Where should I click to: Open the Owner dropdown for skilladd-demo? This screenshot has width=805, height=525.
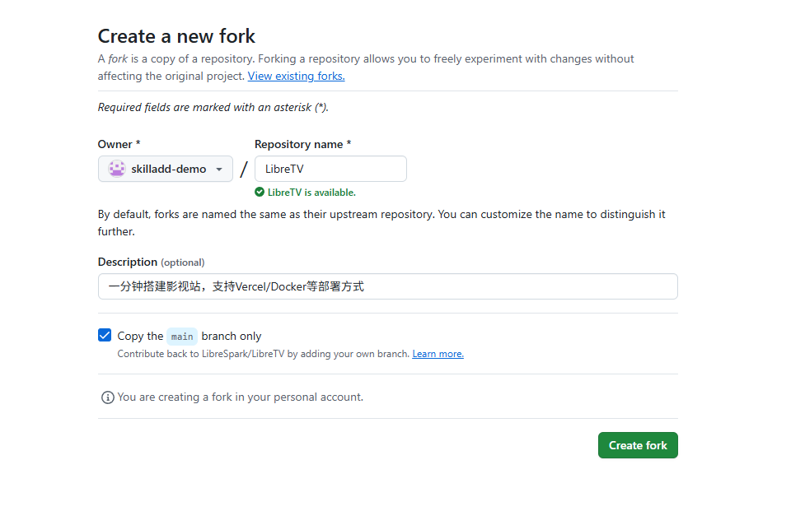(x=165, y=169)
